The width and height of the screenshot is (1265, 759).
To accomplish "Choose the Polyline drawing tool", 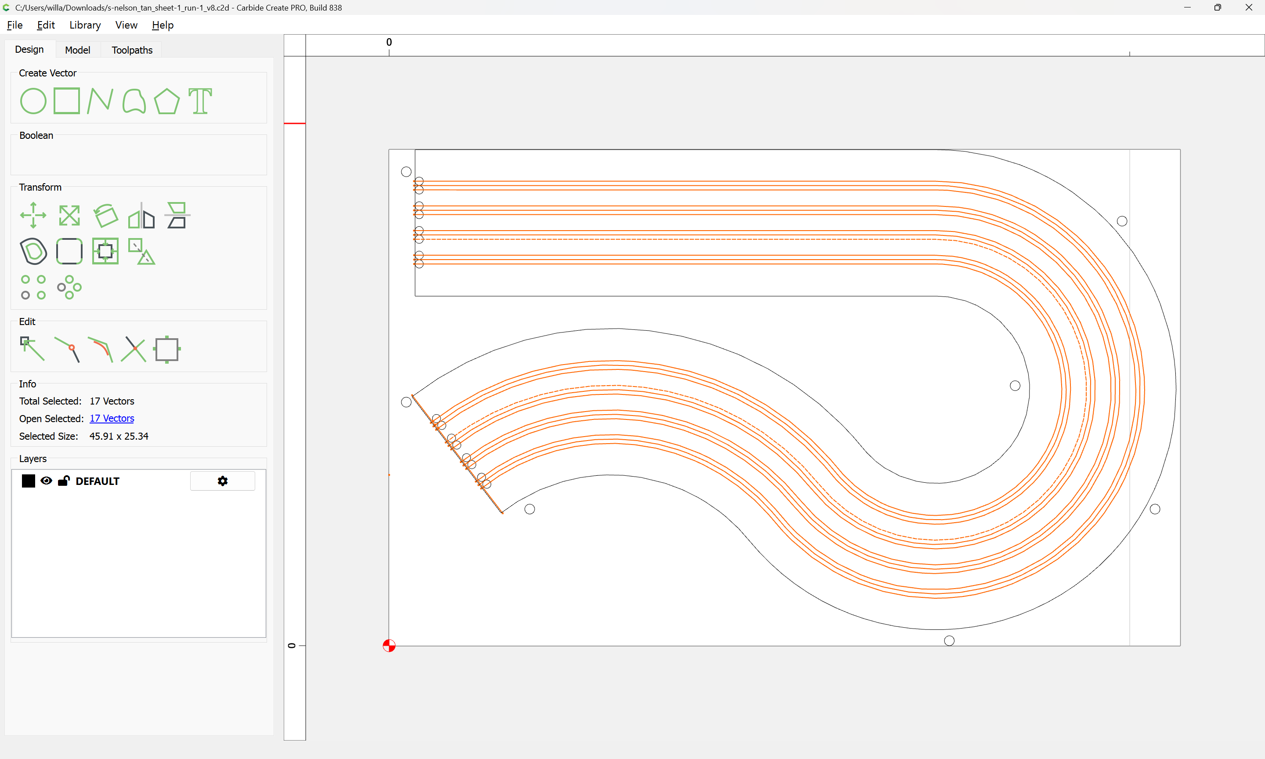I will [100, 101].
